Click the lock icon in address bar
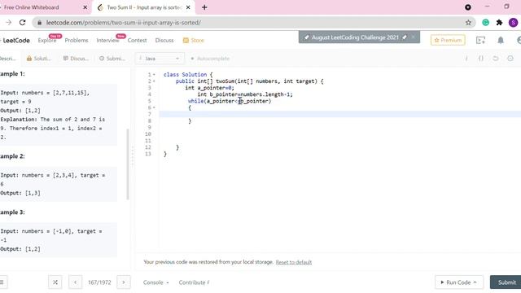The height and width of the screenshot is (293, 521). tap(40, 23)
